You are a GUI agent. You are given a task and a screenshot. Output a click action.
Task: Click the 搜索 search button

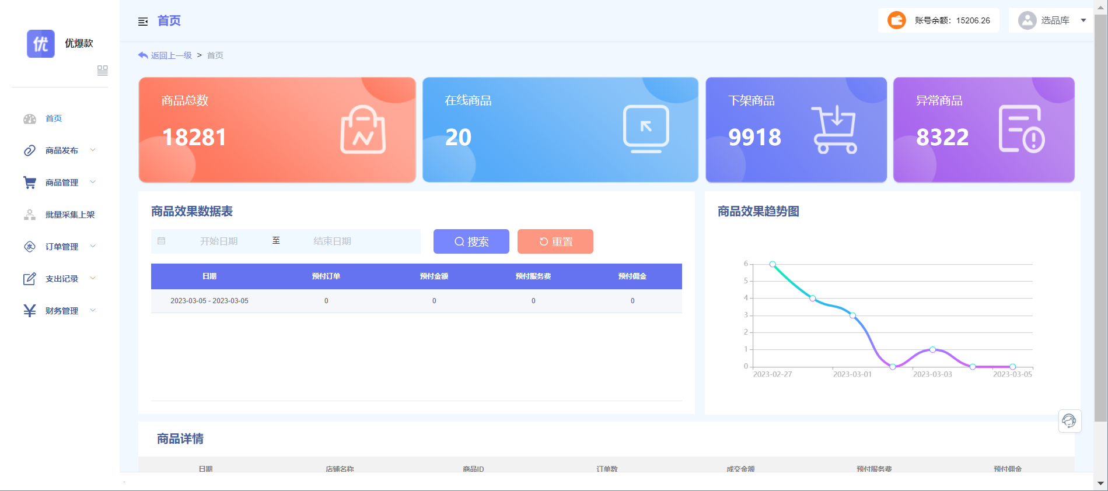click(471, 241)
